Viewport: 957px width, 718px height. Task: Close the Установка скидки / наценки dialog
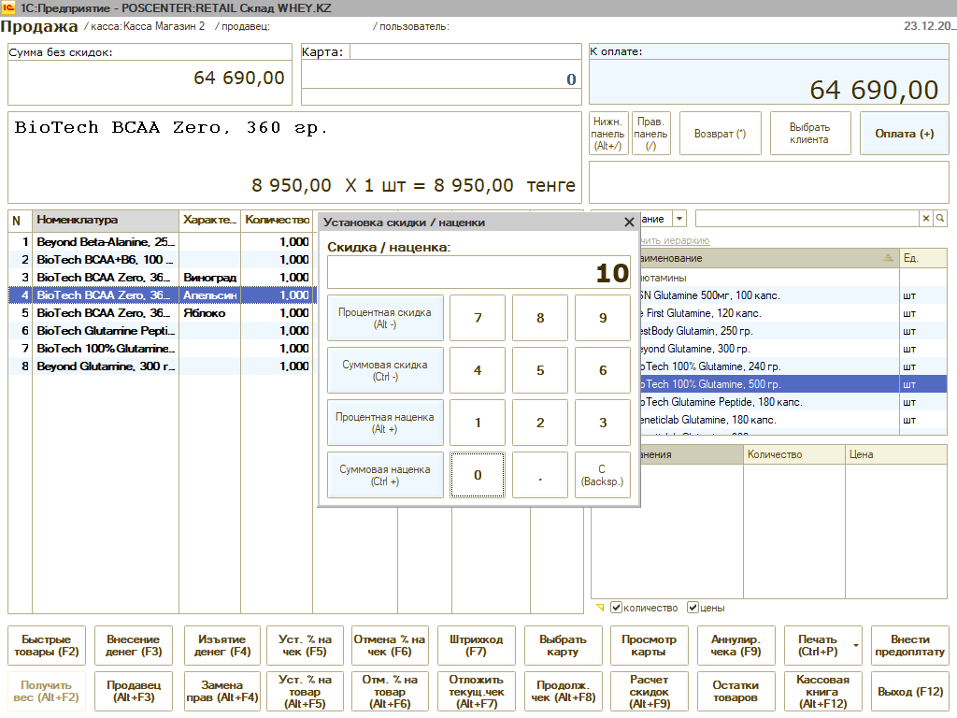(x=629, y=223)
